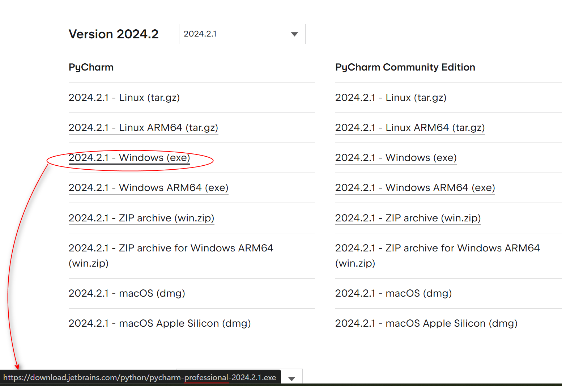562x386 pixels.
Task: Download PyCharm 2024.2.1 Linux ARM64 (tar.gz)
Action: (x=143, y=128)
